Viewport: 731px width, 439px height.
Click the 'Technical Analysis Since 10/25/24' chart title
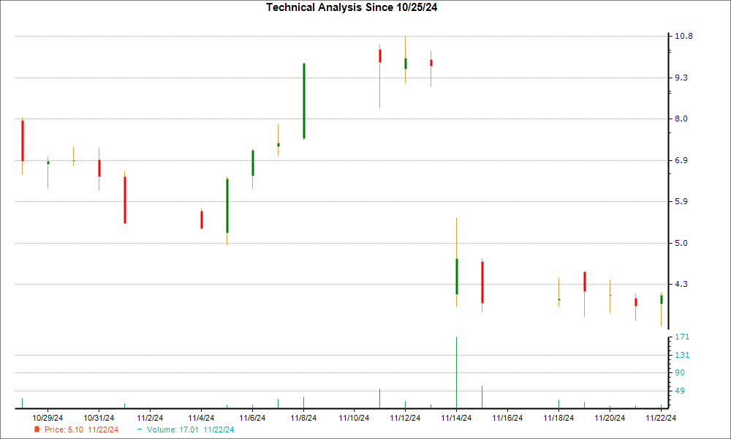(356, 7)
